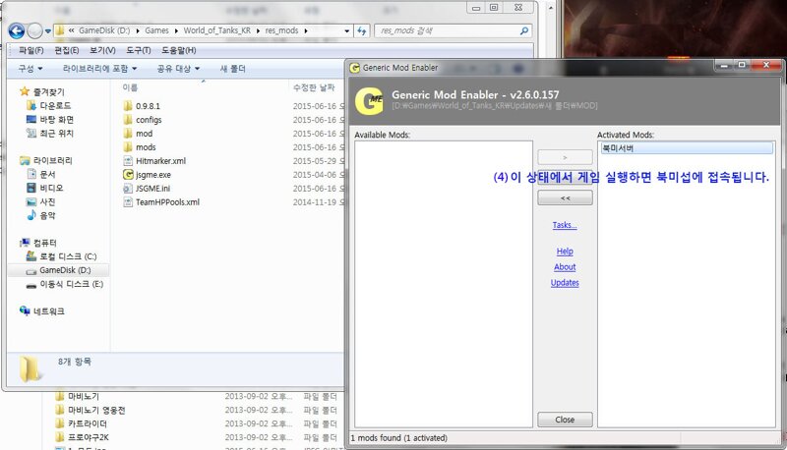Image resolution: width=787 pixels, height=450 pixels.
Task: Open 사진 library in sidebar
Action: (x=47, y=201)
